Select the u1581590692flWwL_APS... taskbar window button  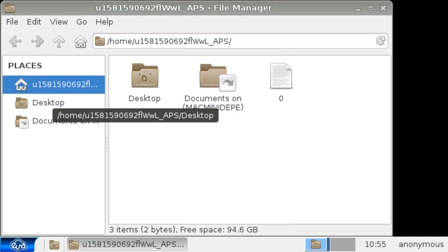point(127,245)
